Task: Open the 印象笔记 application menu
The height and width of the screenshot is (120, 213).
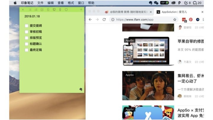Action: pyautogui.click(x=27, y=3)
